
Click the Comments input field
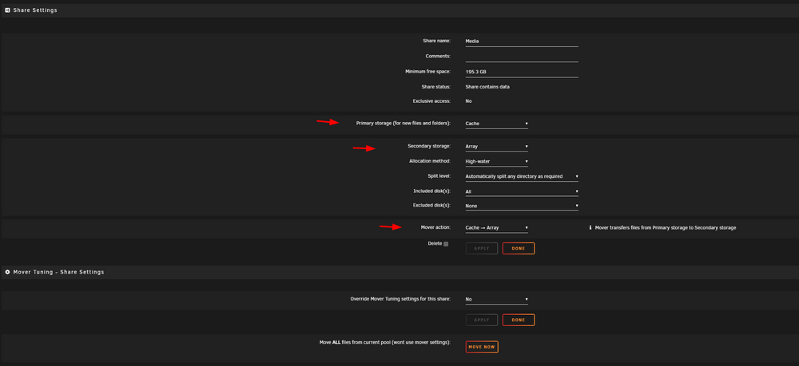[x=522, y=57]
